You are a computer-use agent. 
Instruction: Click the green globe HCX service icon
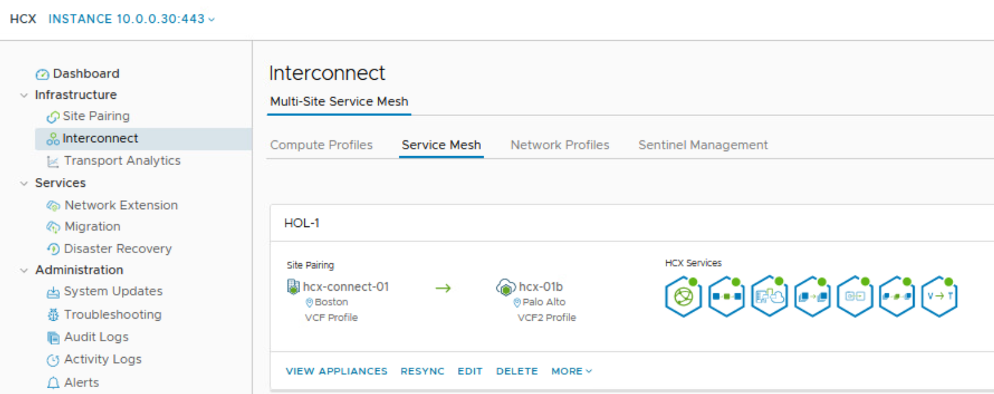[x=683, y=297]
